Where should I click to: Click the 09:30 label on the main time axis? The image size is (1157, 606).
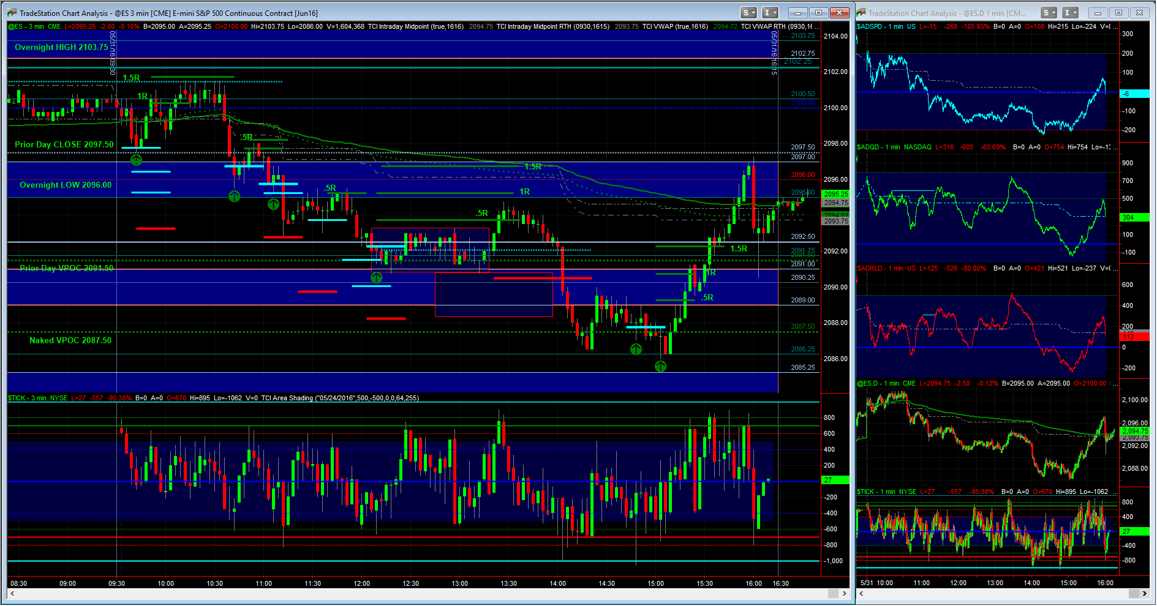pos(116,583)
